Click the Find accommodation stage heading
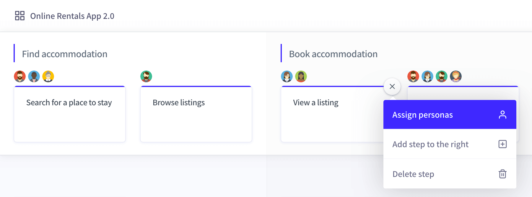532x197 pixels. 65,54
